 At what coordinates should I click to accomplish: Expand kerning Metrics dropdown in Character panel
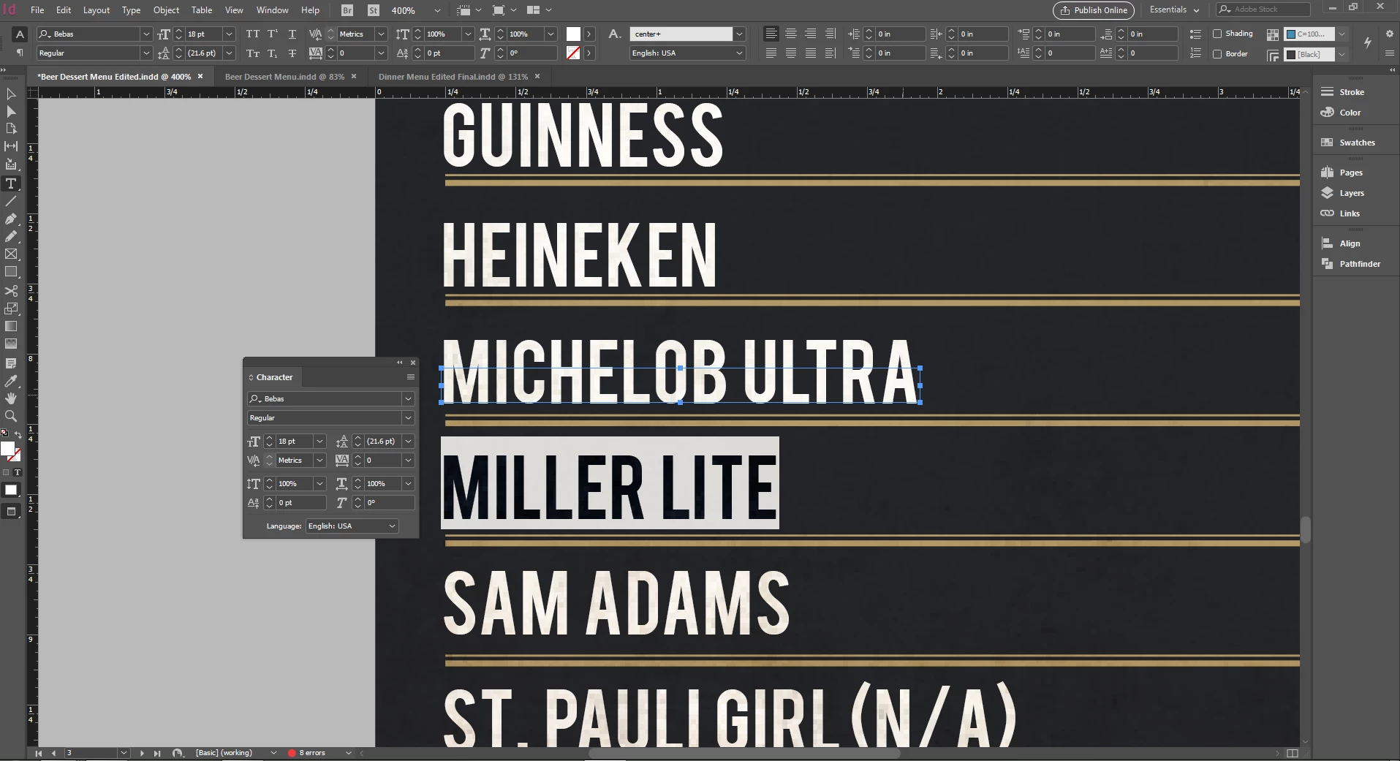click(x=319, y=460)
